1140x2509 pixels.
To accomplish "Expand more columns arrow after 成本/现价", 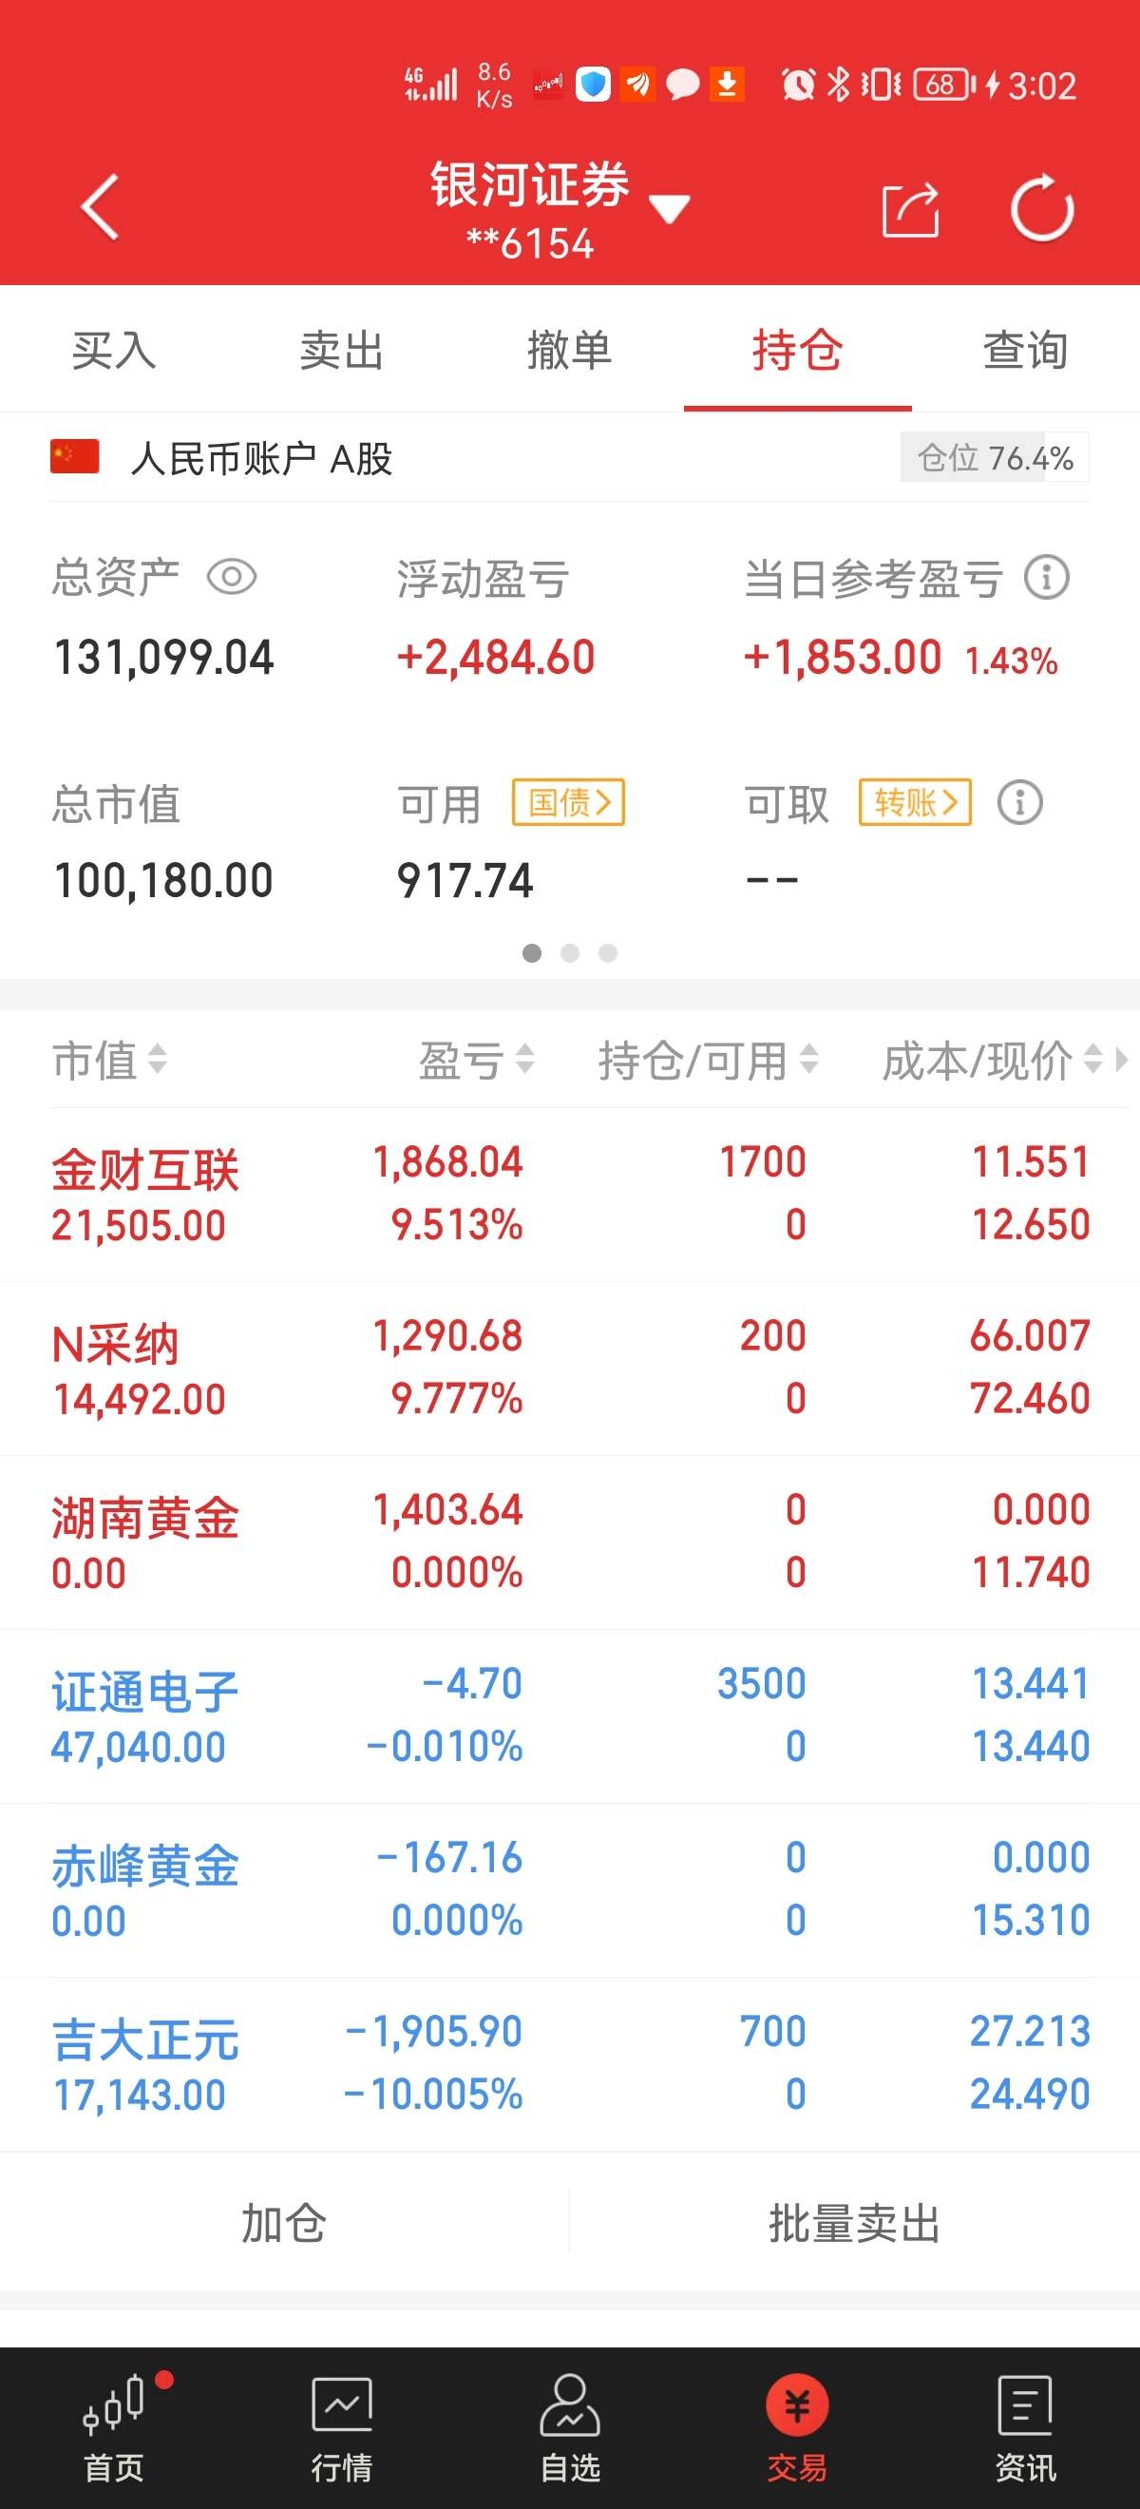I will click(1122, 1060).
